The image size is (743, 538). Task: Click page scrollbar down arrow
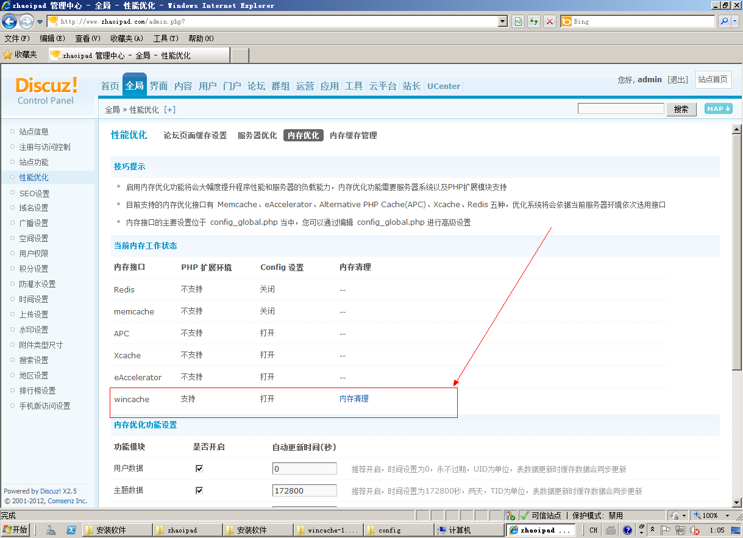[736, 502]
